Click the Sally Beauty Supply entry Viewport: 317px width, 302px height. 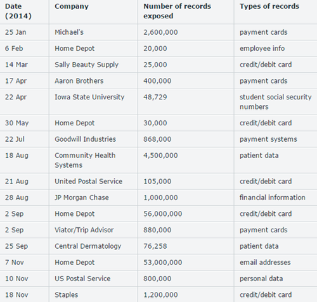point(86,65)
